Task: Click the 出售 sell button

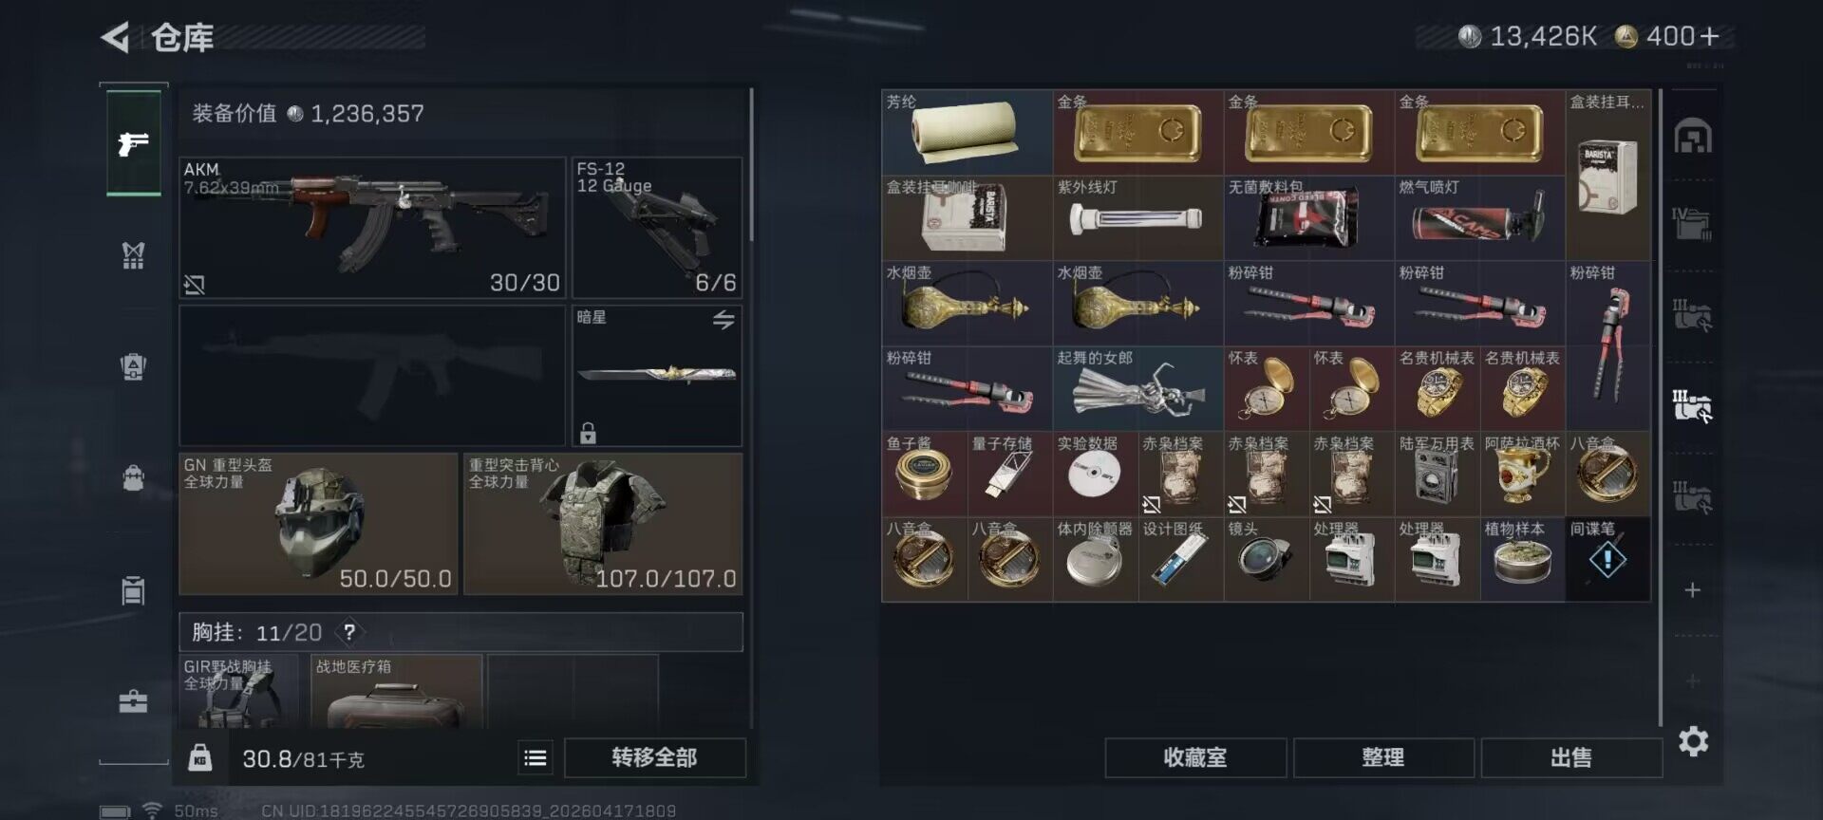Action: tap(1571, 757)
